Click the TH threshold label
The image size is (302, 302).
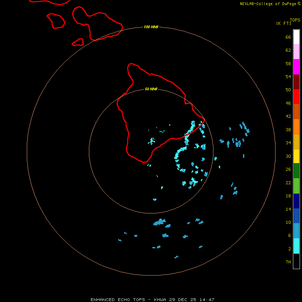point(288,262)
